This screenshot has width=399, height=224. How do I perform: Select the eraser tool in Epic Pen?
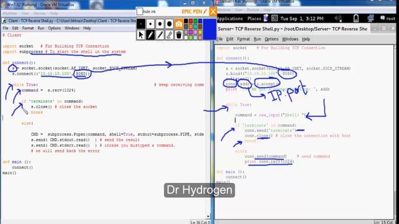[x=169, y=35]
